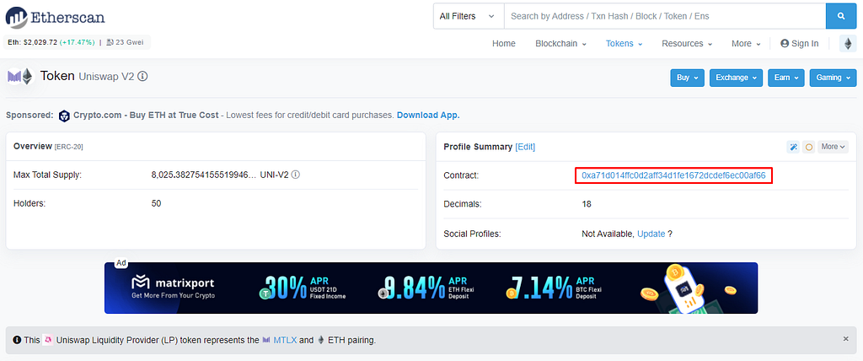Screen dimensions: 863x361
Task: Open the More dropdown in Profile Summary
Action: tap(833, 147)
